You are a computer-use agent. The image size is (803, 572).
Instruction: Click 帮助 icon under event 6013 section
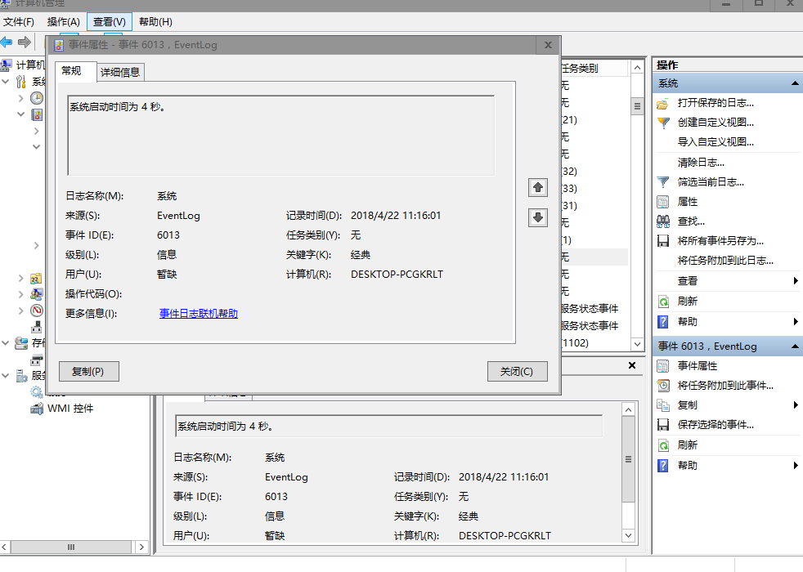point(662,466)
